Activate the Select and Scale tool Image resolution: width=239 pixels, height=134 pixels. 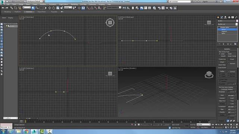tap(58, 8)
